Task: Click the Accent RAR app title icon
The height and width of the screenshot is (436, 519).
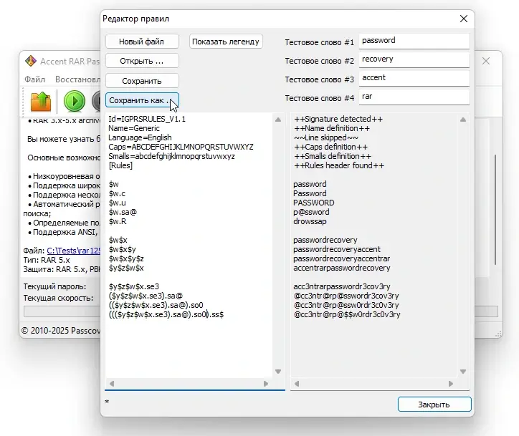Action: [31, 62]
